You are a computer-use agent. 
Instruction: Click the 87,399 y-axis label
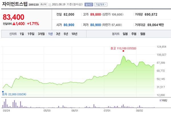coord(161,63)
